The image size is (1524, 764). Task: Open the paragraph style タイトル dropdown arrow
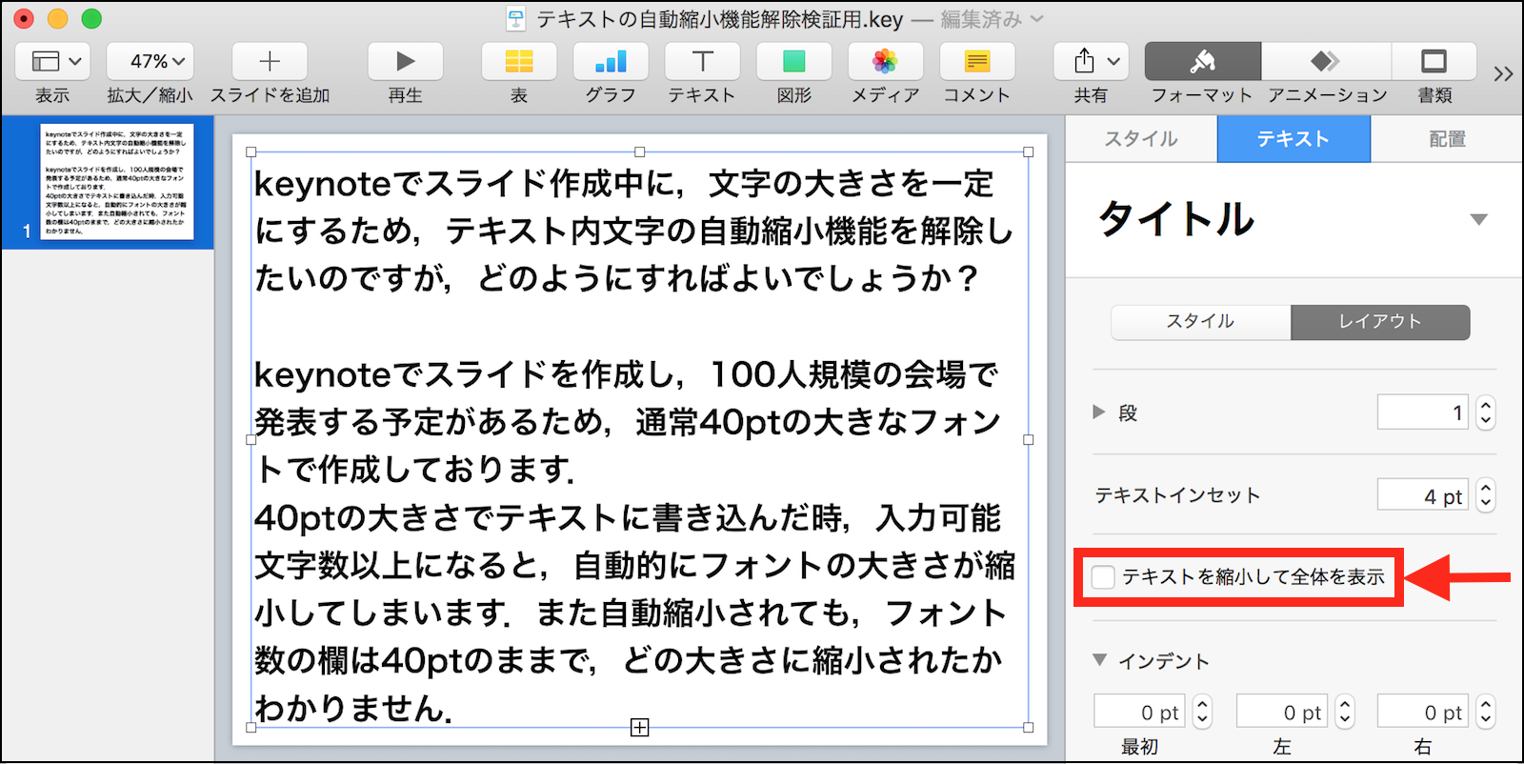(x=1478, y=220)
